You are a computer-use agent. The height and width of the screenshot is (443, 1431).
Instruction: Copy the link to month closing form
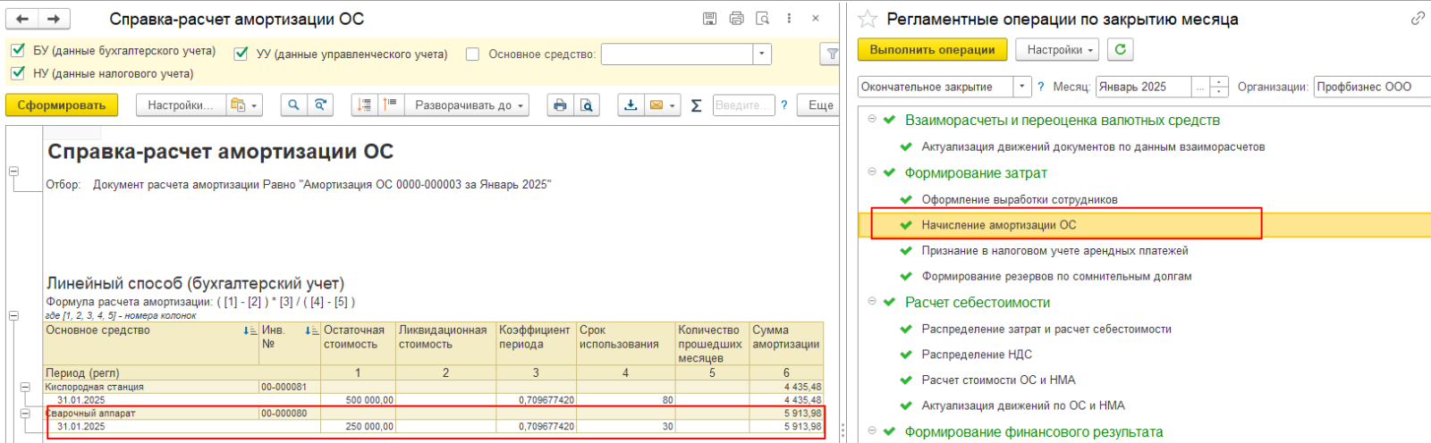[x=1418, y=18]
